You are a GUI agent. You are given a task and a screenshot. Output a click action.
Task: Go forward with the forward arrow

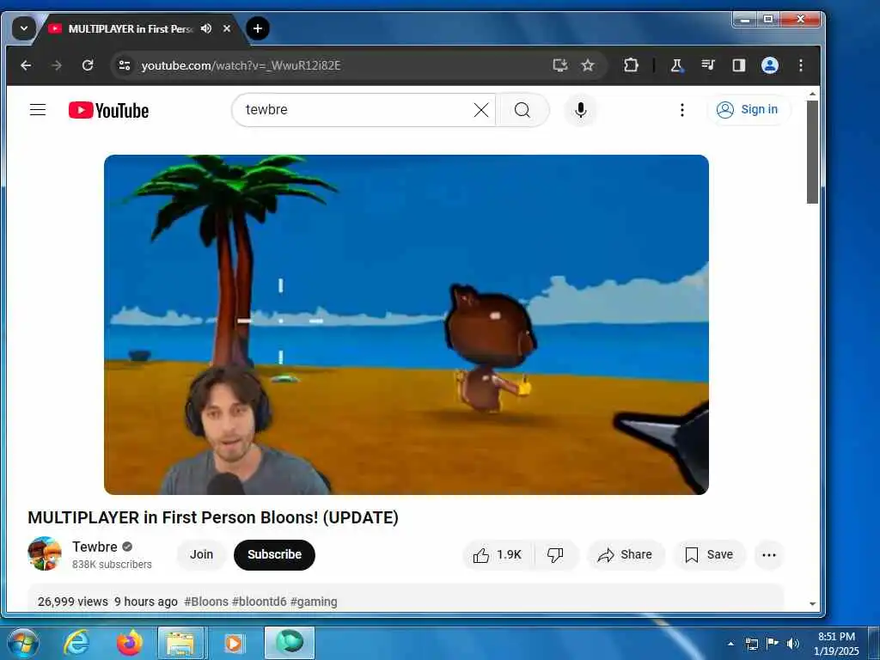click(x=57, y=65)
